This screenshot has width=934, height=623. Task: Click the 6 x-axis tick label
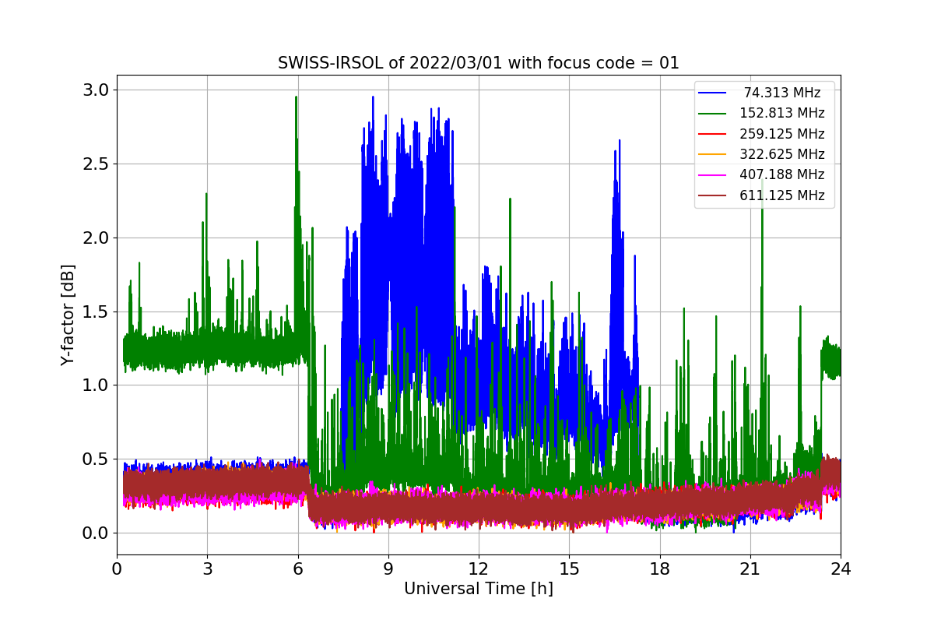[x=297, y=569]
